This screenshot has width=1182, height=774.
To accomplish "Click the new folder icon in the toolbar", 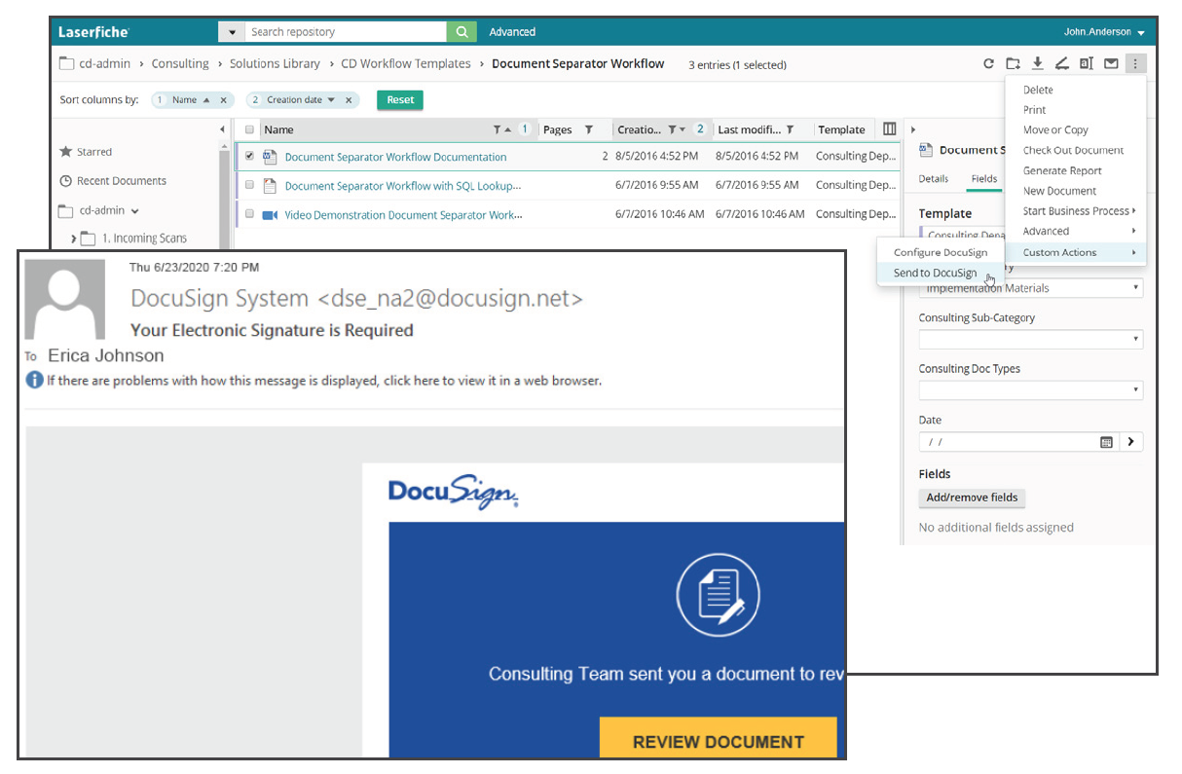I will coord(1013,64).
